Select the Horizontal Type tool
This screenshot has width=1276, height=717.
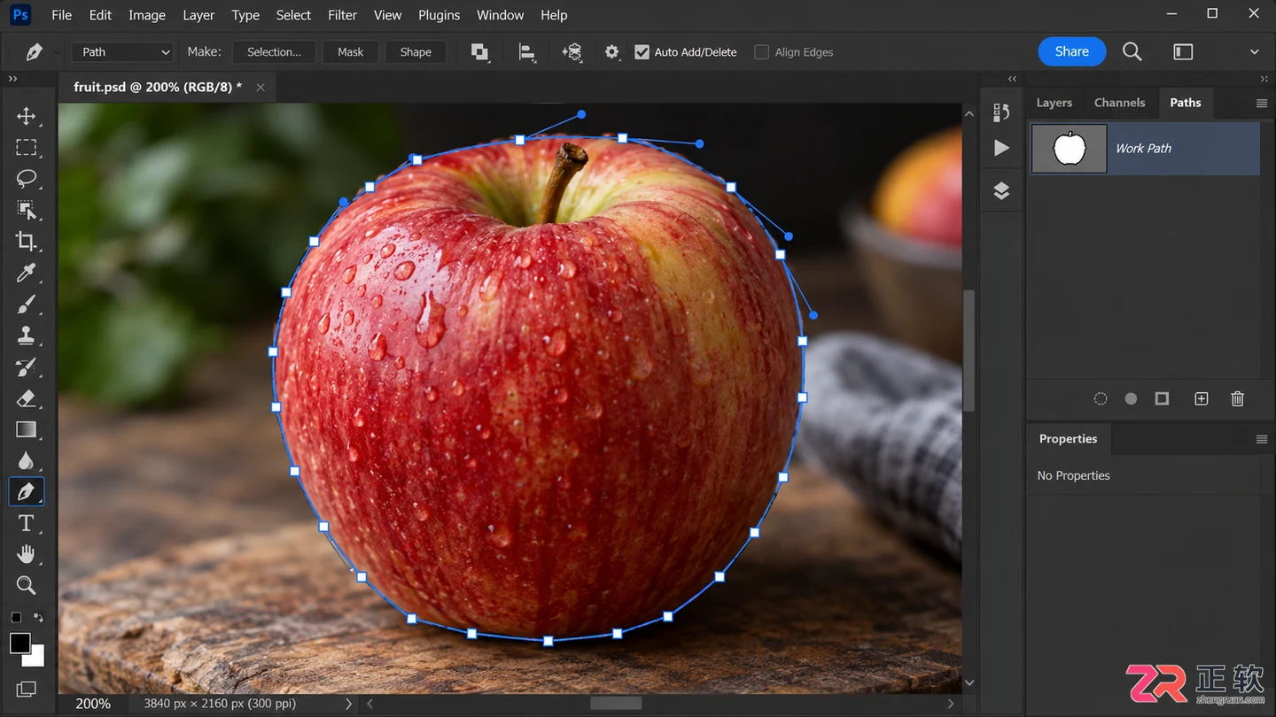[x=27, y=523]
